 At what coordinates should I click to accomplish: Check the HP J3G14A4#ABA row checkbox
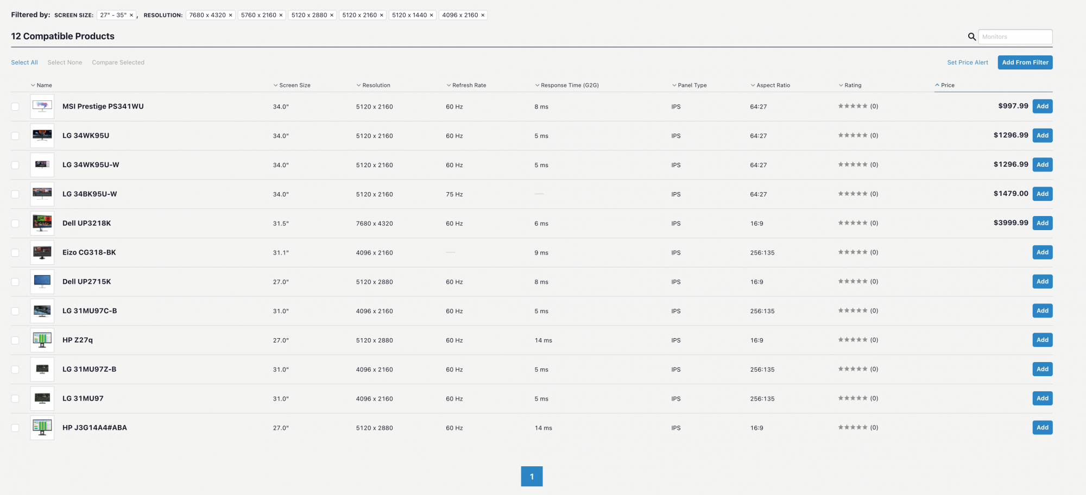(15, 428)
